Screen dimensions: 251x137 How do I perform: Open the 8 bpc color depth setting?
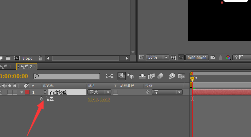pos(27,58)
